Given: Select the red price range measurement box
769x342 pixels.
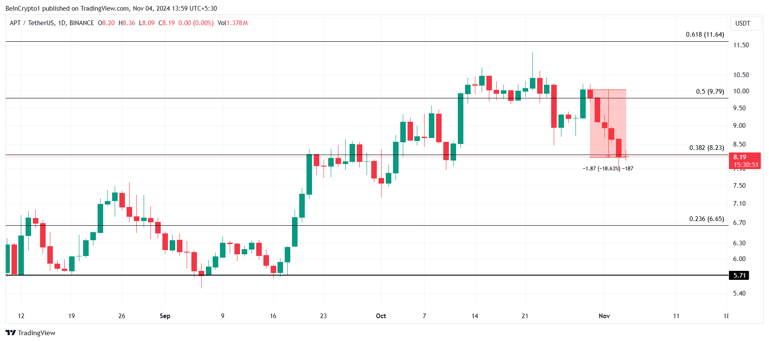Looking at the screenshot, I should pos(608,124).
